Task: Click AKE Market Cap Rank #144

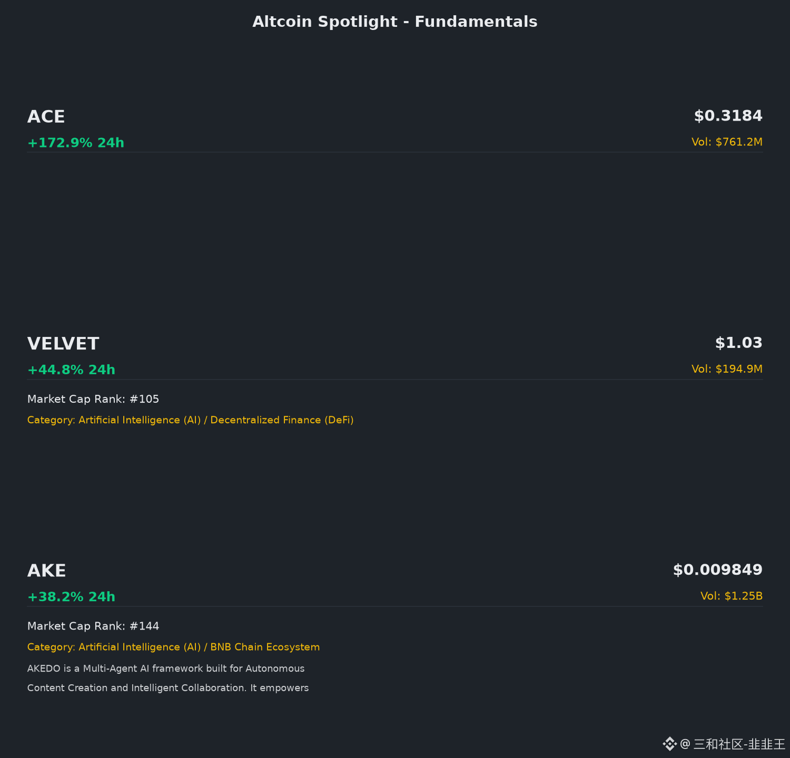Action: (93, 626)
